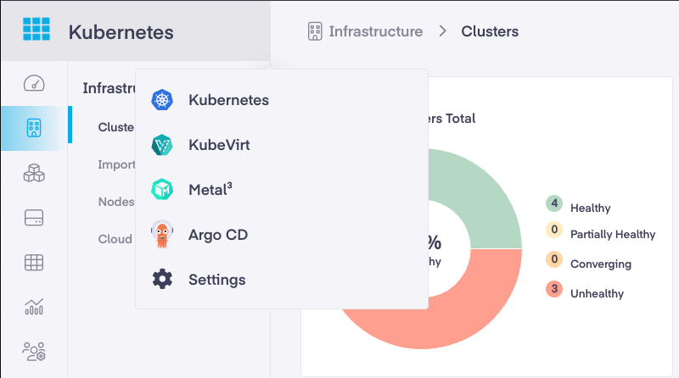Open the Nodes submenu item

tap(116, 202)
